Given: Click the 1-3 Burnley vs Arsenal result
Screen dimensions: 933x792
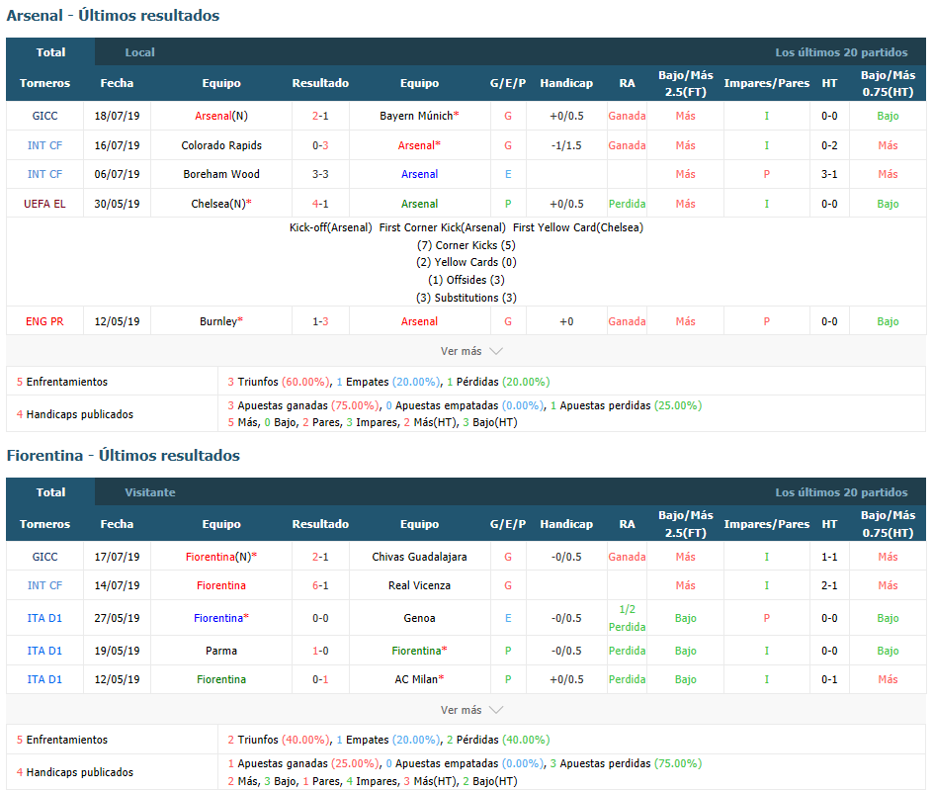Looking at the screenshot, I should (320, 321).
